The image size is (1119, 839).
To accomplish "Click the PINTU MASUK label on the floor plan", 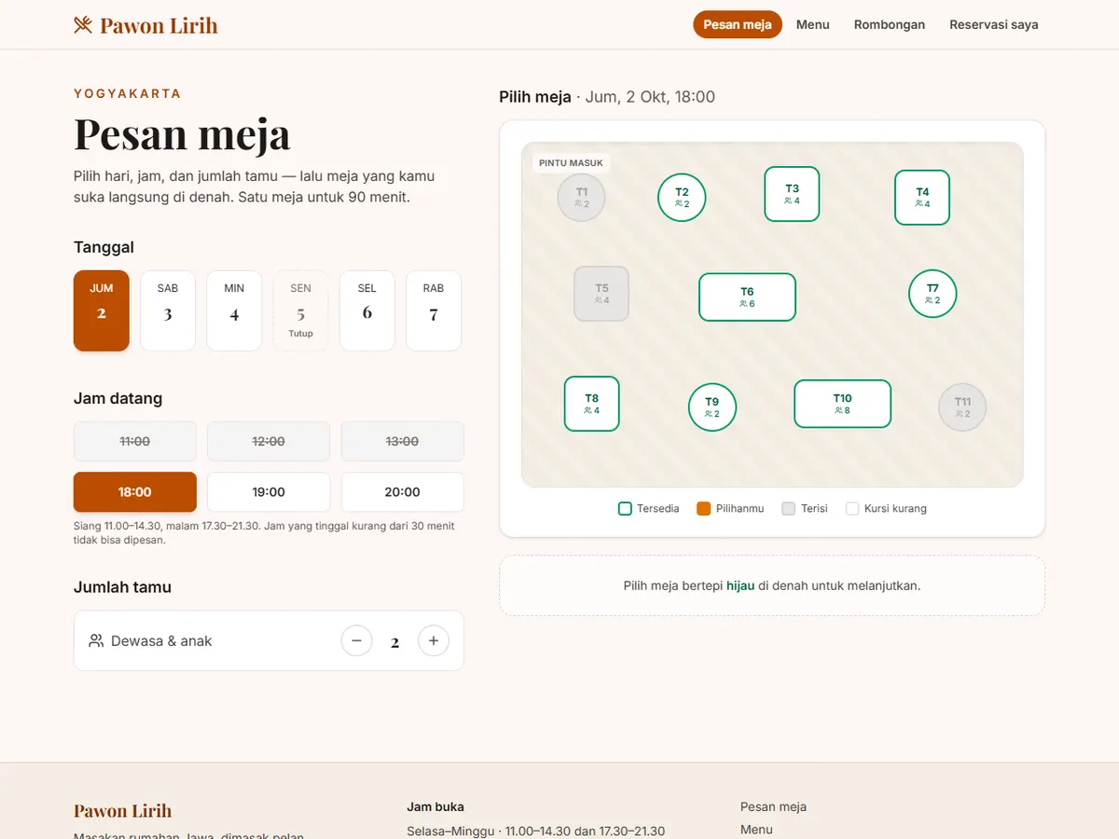I will click(x=572, y=163).
